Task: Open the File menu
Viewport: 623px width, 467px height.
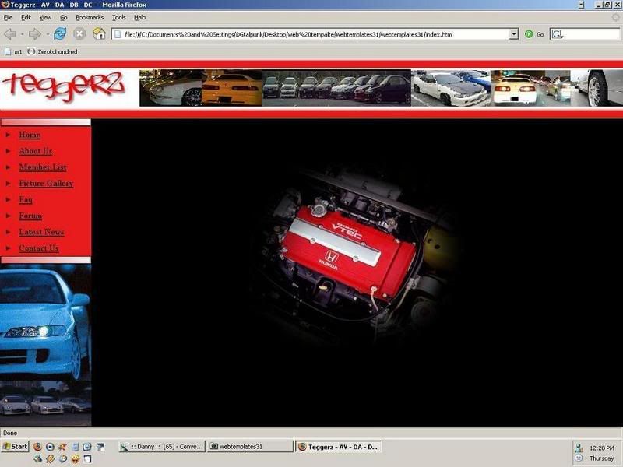Action: click(x=8, y=17)
